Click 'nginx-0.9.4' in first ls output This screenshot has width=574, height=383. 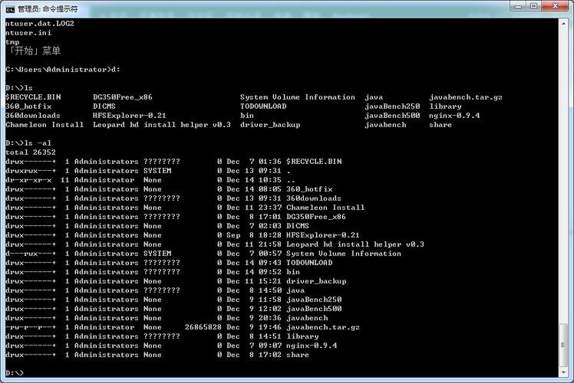click(454, 116)
